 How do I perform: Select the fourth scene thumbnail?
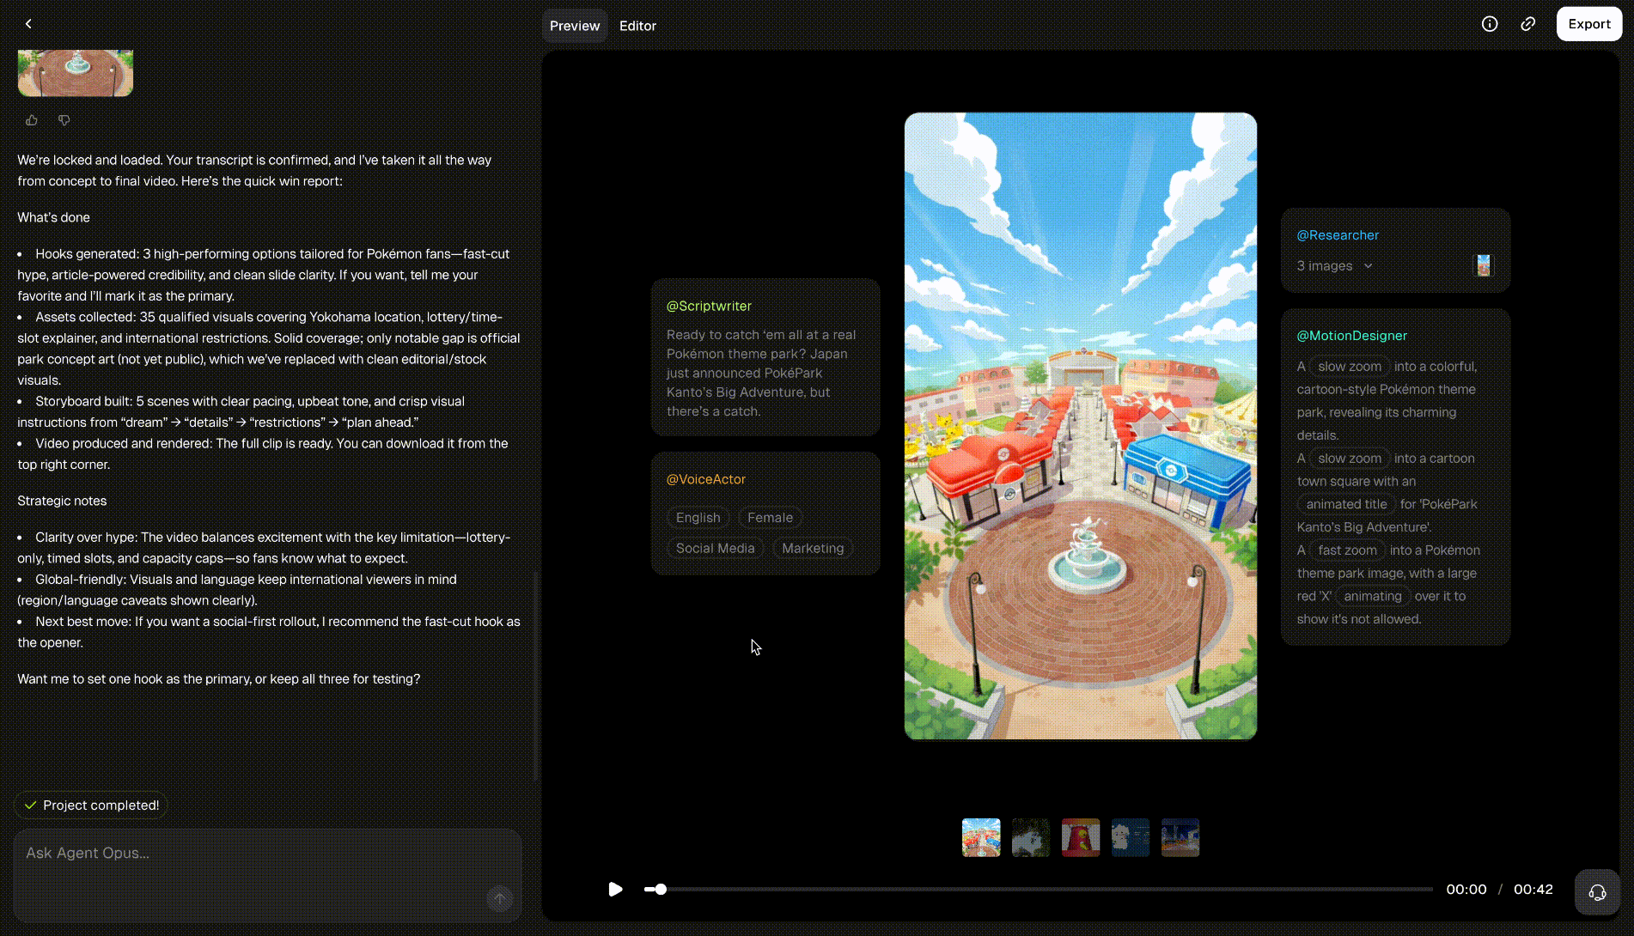(1131, 837)
